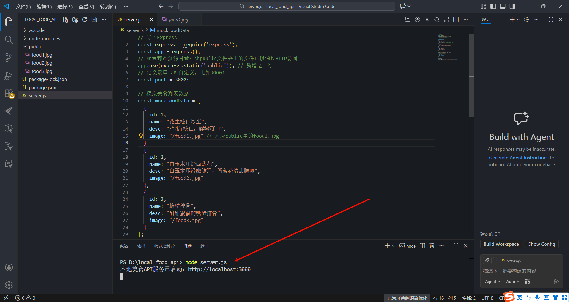Viewport: 569px width, 302px height.
Task: Click the editor vertical scrollbar thumb
Action: coord(471,75)
